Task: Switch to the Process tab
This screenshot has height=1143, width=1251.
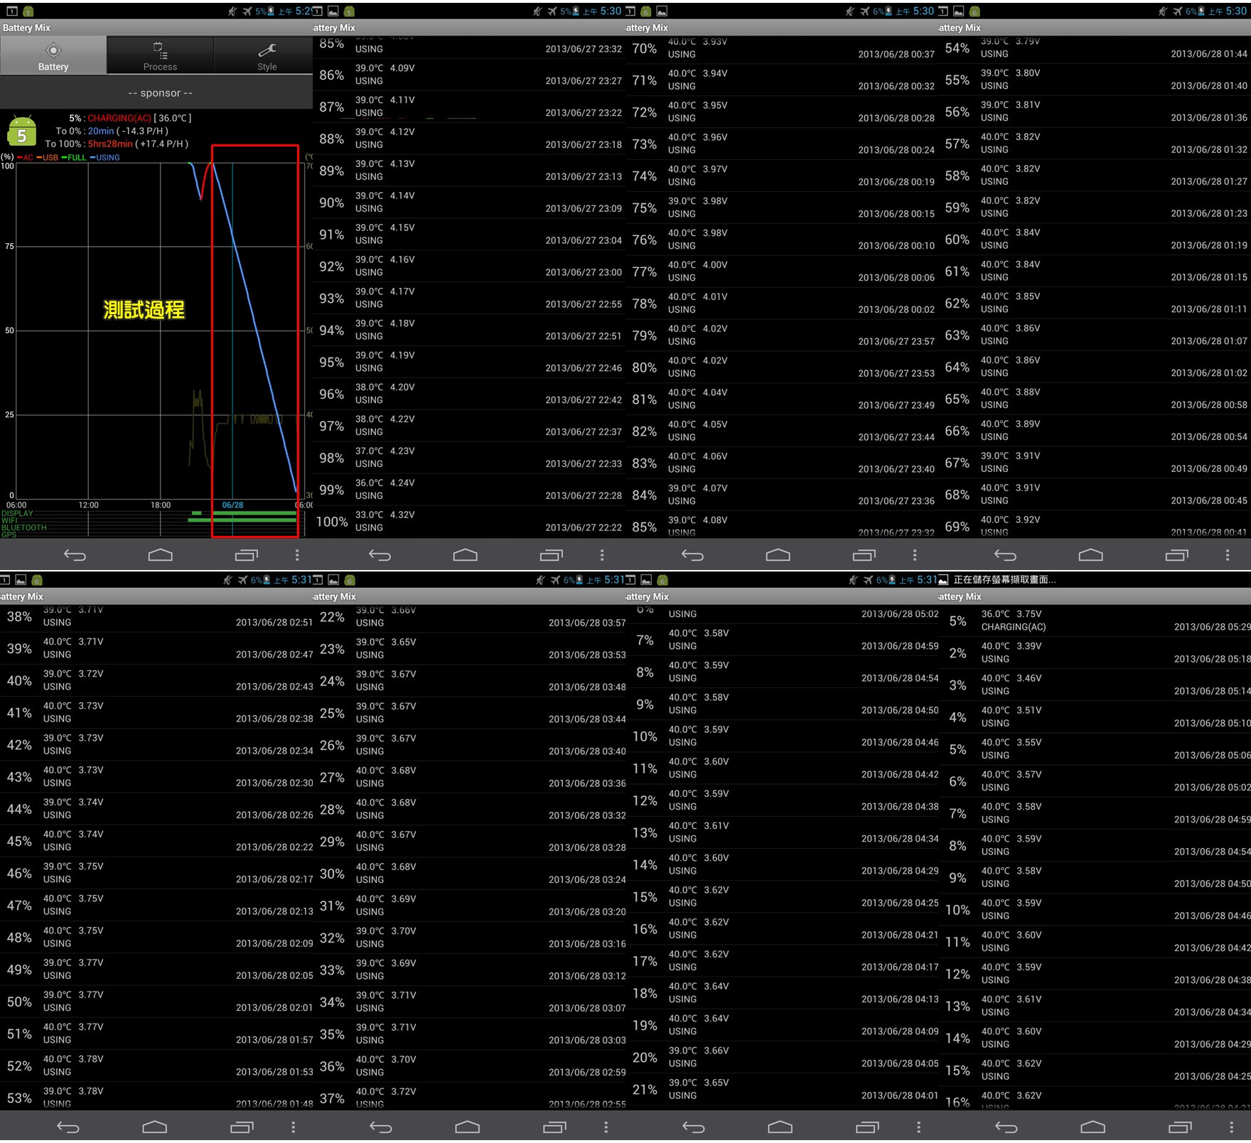Action: (x=160, y=55)
